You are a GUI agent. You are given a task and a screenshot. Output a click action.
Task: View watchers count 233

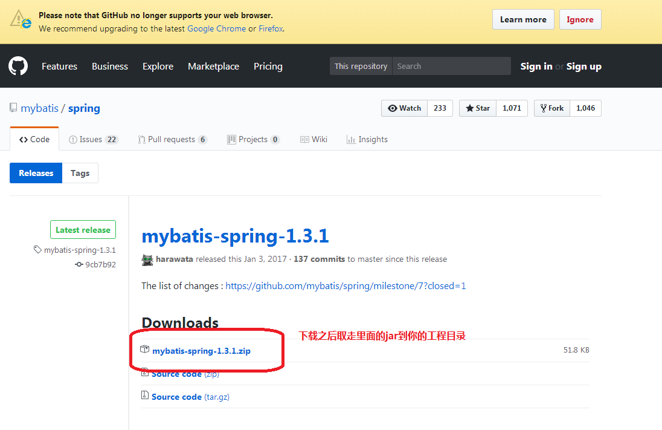(440, 108)
